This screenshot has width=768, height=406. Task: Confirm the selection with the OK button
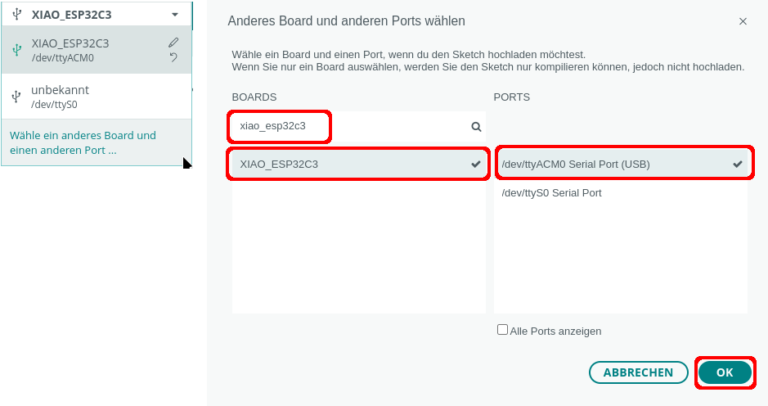pos(725,372)
